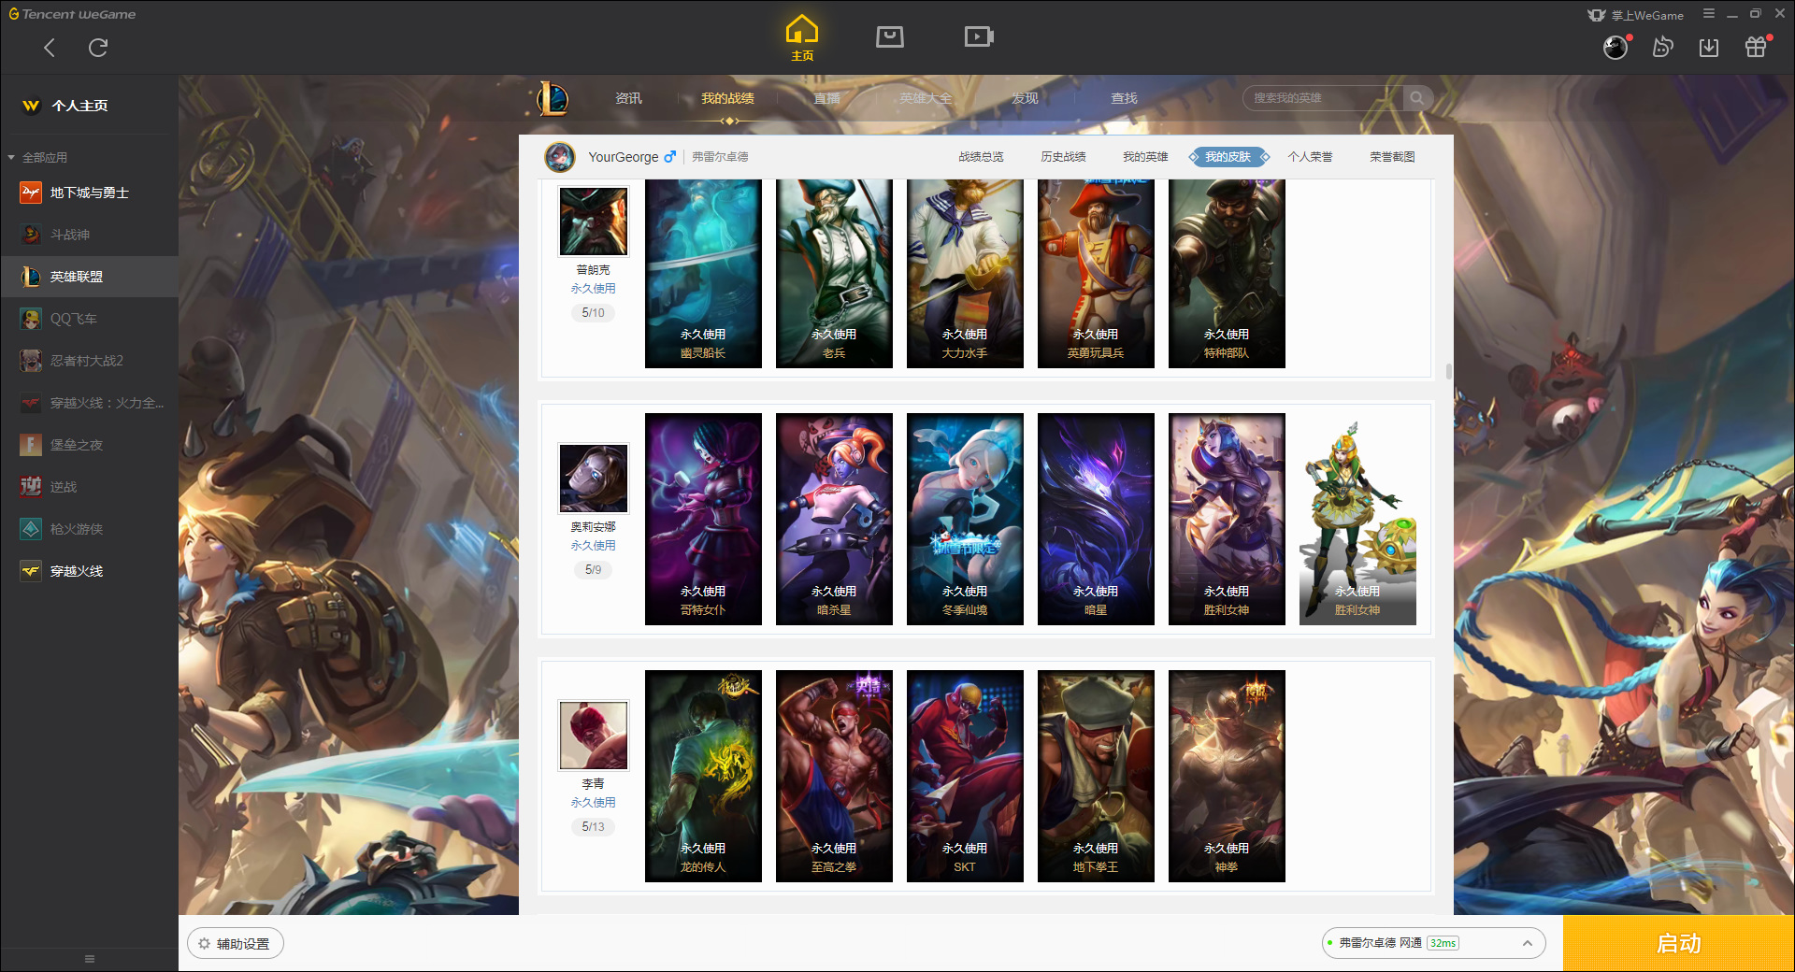
Task: Click inside the 搜索我的英雄 search box
Action: 1323,98
